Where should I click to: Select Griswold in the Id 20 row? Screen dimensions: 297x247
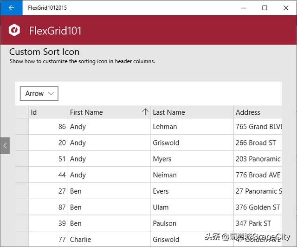click(192, 143)
